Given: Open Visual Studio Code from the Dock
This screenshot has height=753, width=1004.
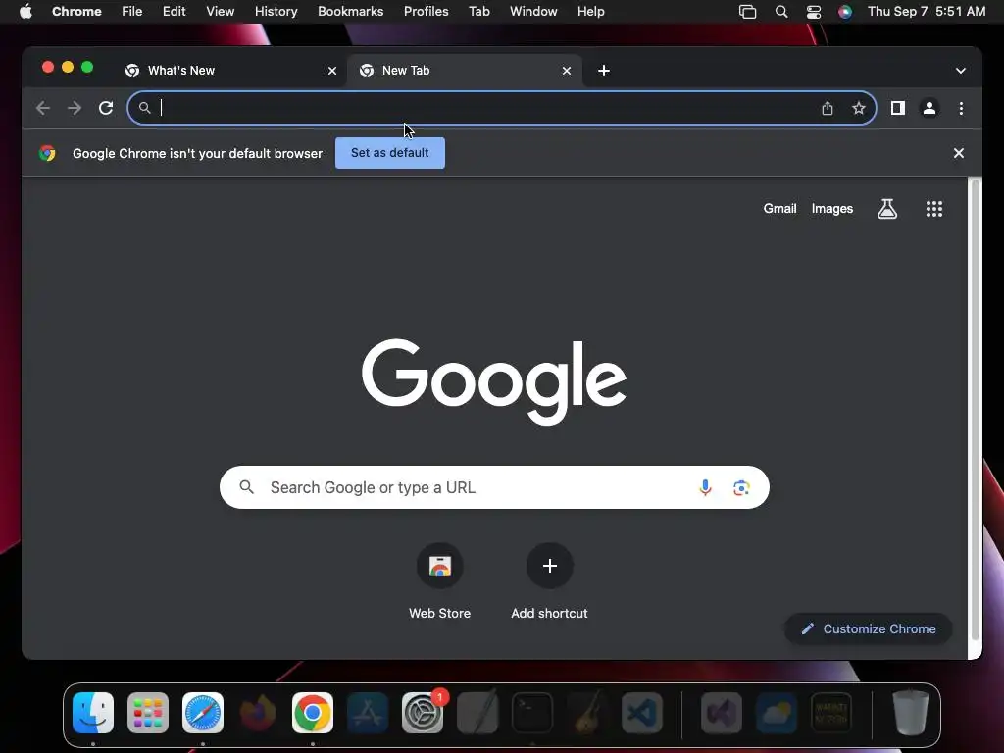Looking at the screenshot, I should pos(642,713).
